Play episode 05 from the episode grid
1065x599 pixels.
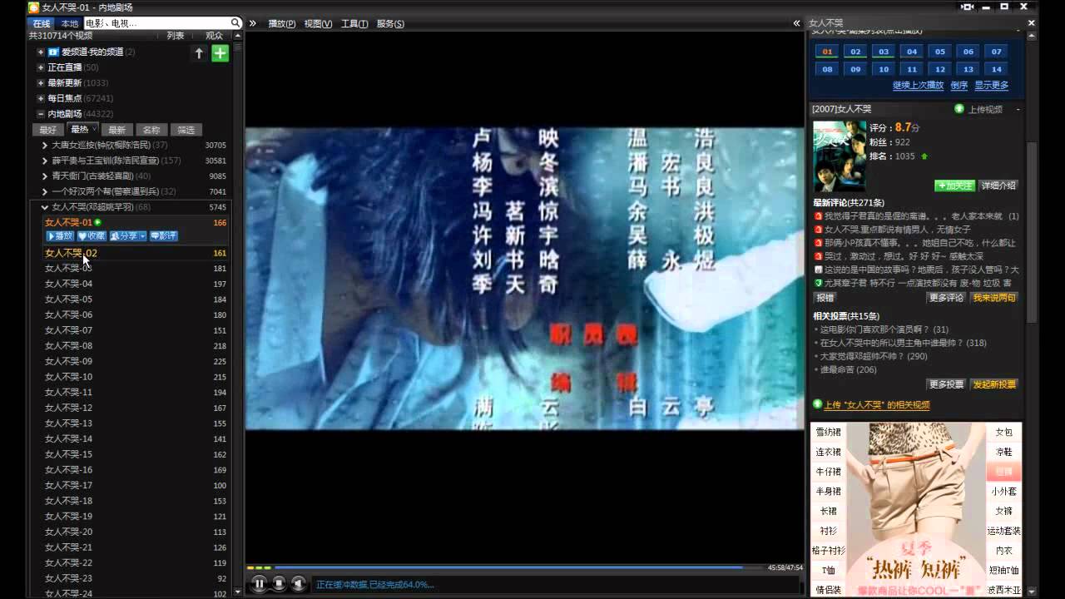pyautogui.click(x=940, y=52)
